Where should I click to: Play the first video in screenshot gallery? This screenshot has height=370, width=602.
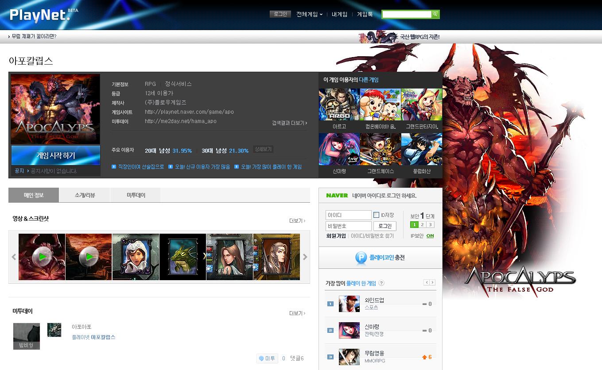(42, 257)
